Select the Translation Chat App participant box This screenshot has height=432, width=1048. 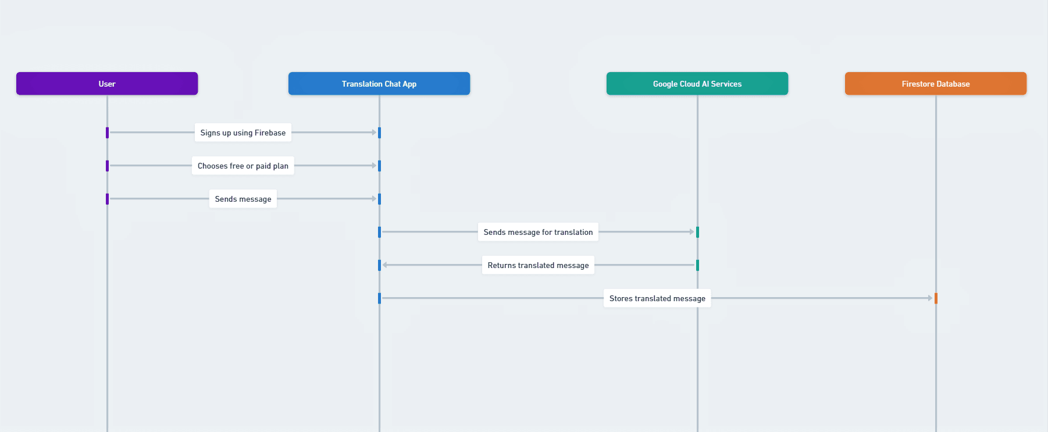tap(379, 84)
